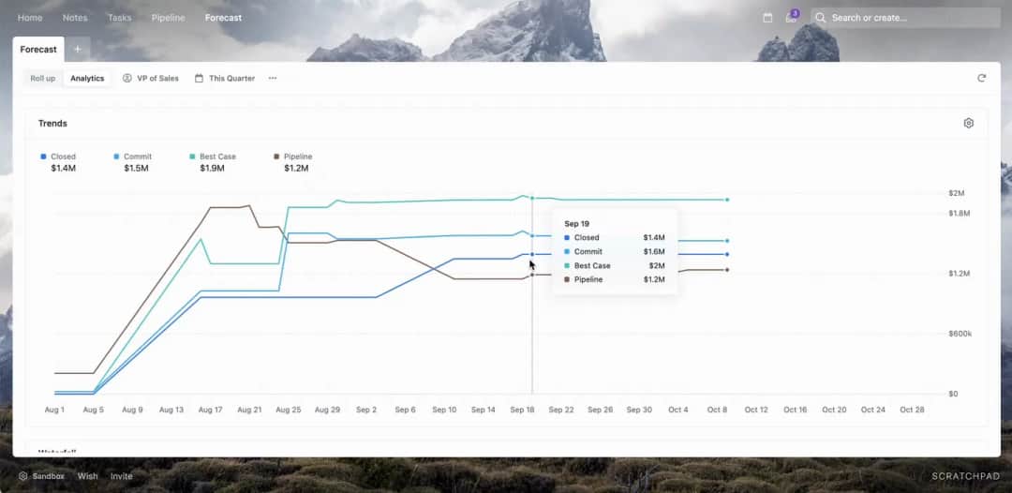
Task: Add a new tab with plus
Action: click(78, 49)
